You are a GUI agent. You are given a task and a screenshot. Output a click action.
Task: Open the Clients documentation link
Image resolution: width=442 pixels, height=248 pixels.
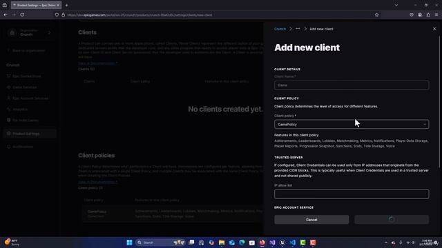coord(97,63)
